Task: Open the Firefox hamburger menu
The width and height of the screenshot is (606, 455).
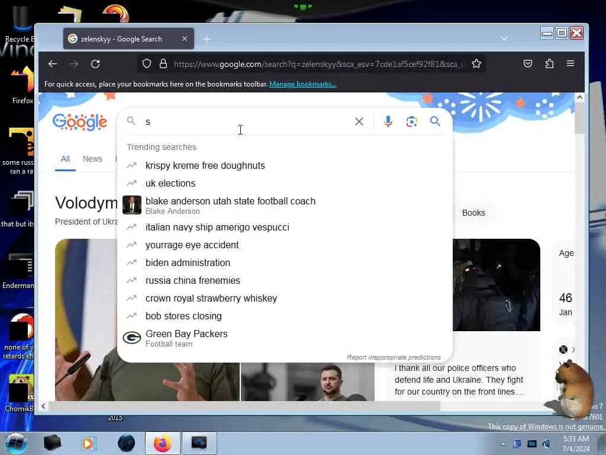Action: (x=570, y=63)
